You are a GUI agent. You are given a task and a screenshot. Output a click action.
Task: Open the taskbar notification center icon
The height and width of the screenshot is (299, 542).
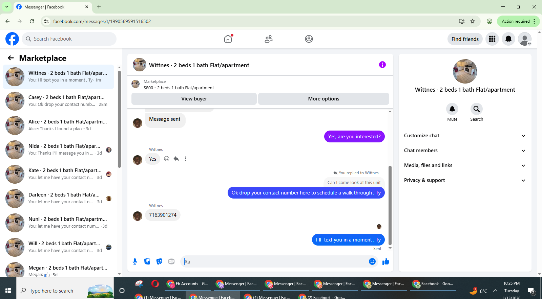pyautogui.click(x=531, y=291)
